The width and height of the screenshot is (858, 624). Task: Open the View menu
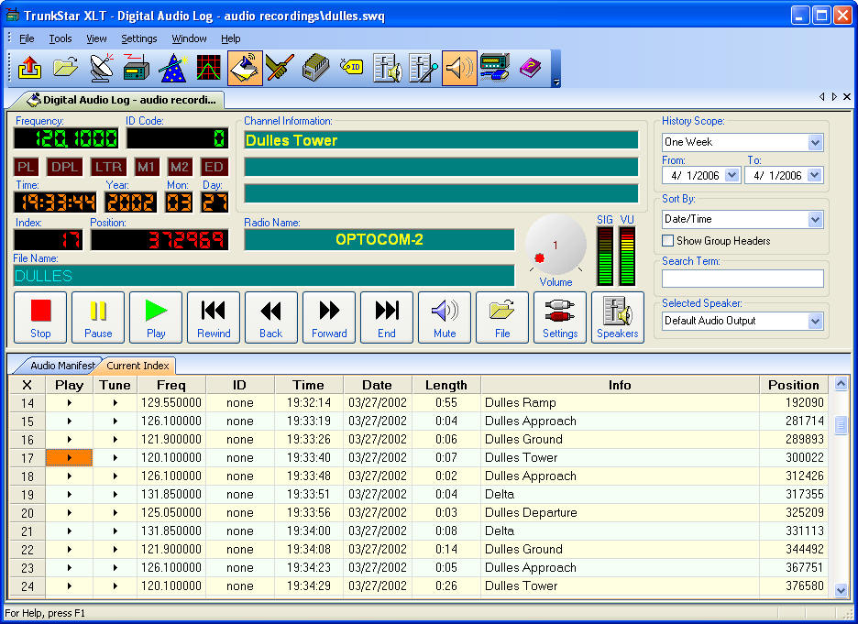[96, 38]
